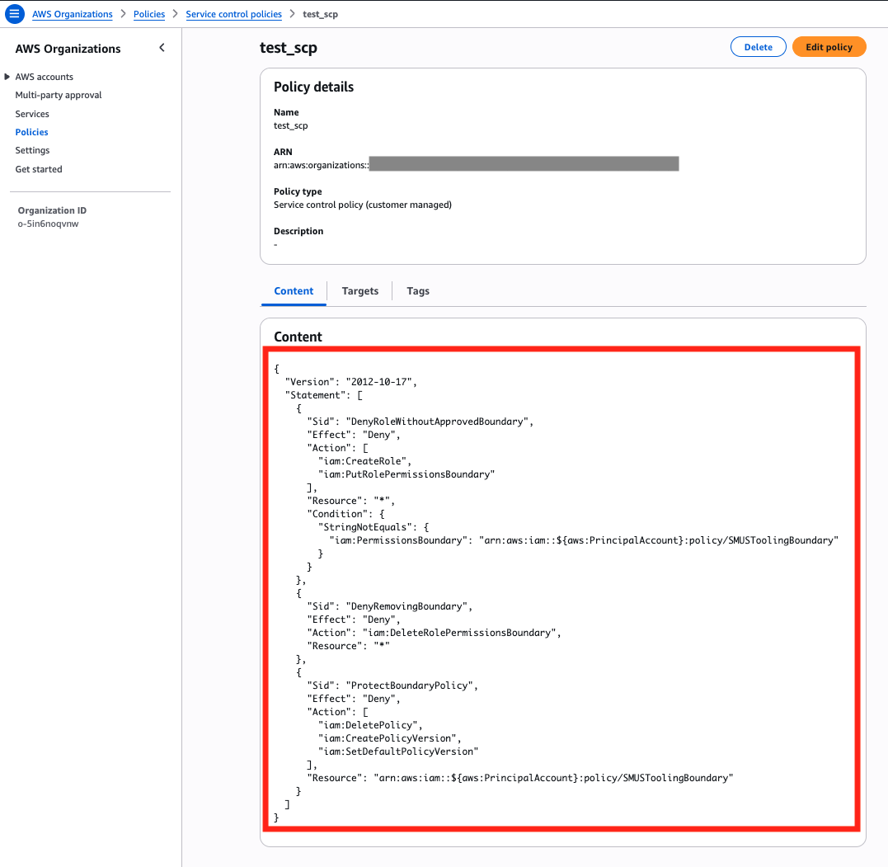Click the AWS Organizations breadcrumb link
The width and height of the screenshot is (888, 867).
coord(73,14)
